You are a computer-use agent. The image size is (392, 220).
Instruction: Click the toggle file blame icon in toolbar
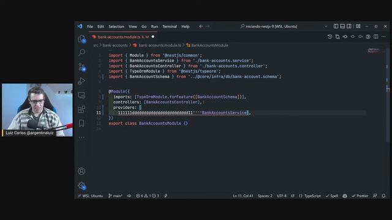coord(353,37)
